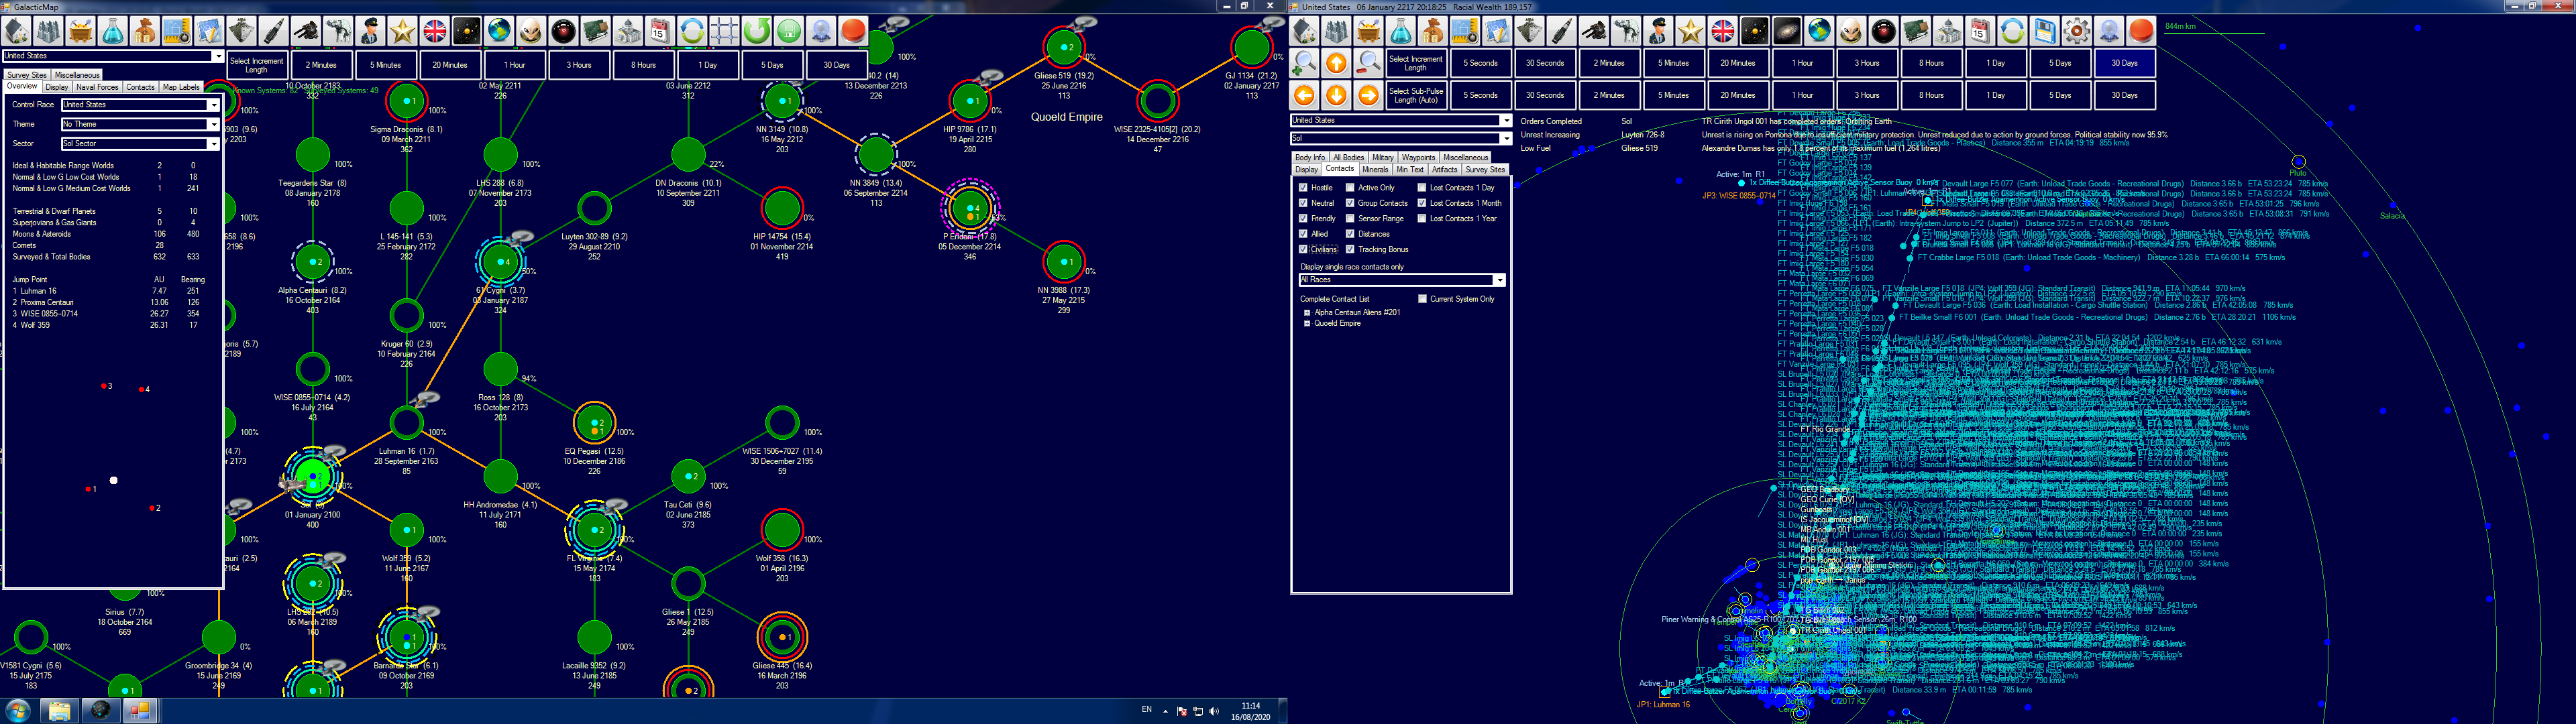2576x724 pixels.
Task: Click the grid icon in GalacticMap toolbar
Action: [724, 31]
